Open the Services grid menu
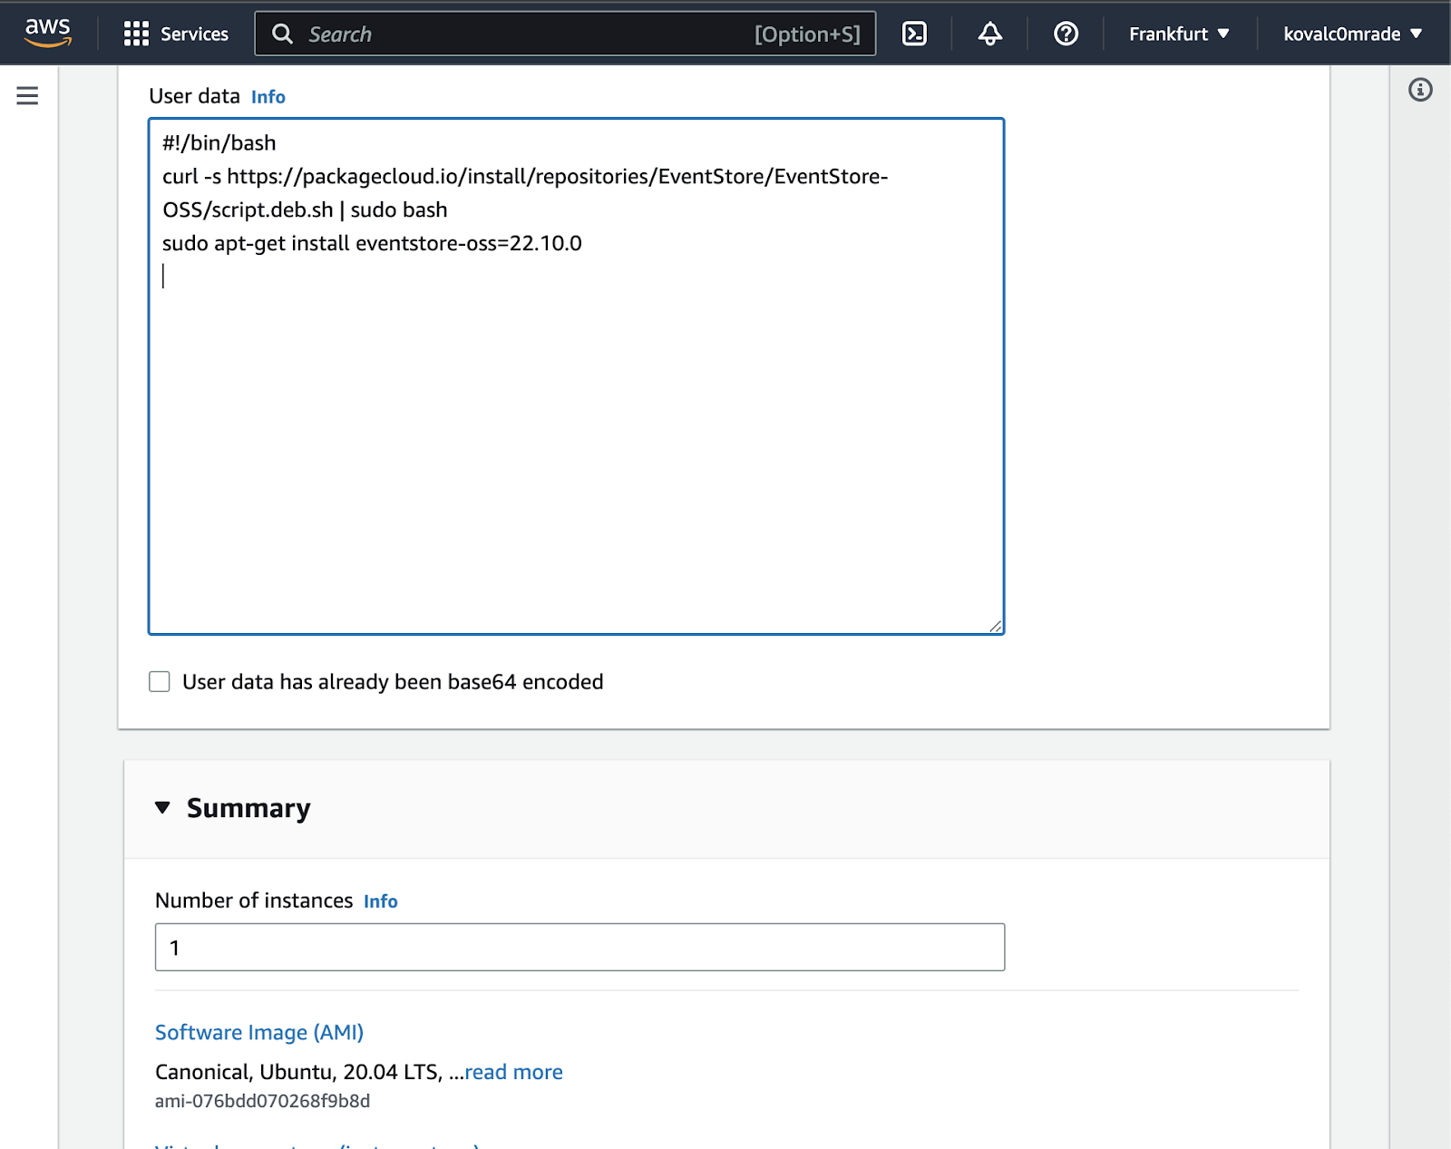Screen dimensions: 1451x1149 [136, 34]
